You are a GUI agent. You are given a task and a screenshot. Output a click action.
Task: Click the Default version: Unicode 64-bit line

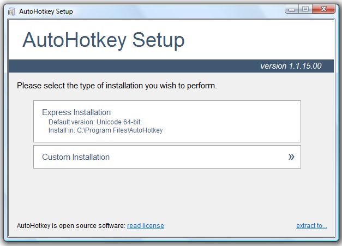tap(94, 122)
